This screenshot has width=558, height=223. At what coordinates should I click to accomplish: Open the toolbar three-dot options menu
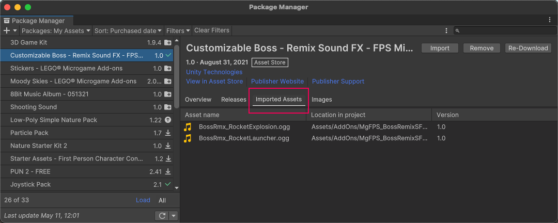tap(446, 30)
